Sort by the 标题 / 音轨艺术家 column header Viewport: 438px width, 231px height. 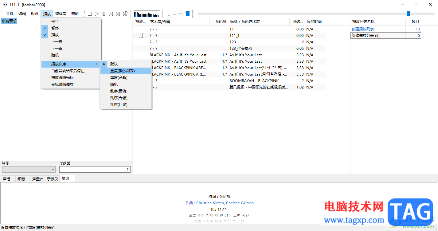coord(259,22)
